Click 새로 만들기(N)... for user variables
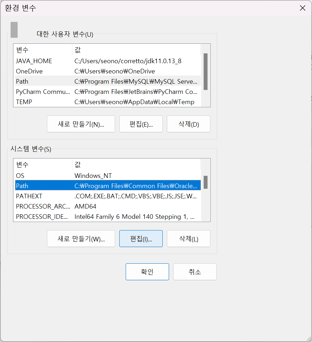This screenshot has width=312, height=342. click(81, 124)
